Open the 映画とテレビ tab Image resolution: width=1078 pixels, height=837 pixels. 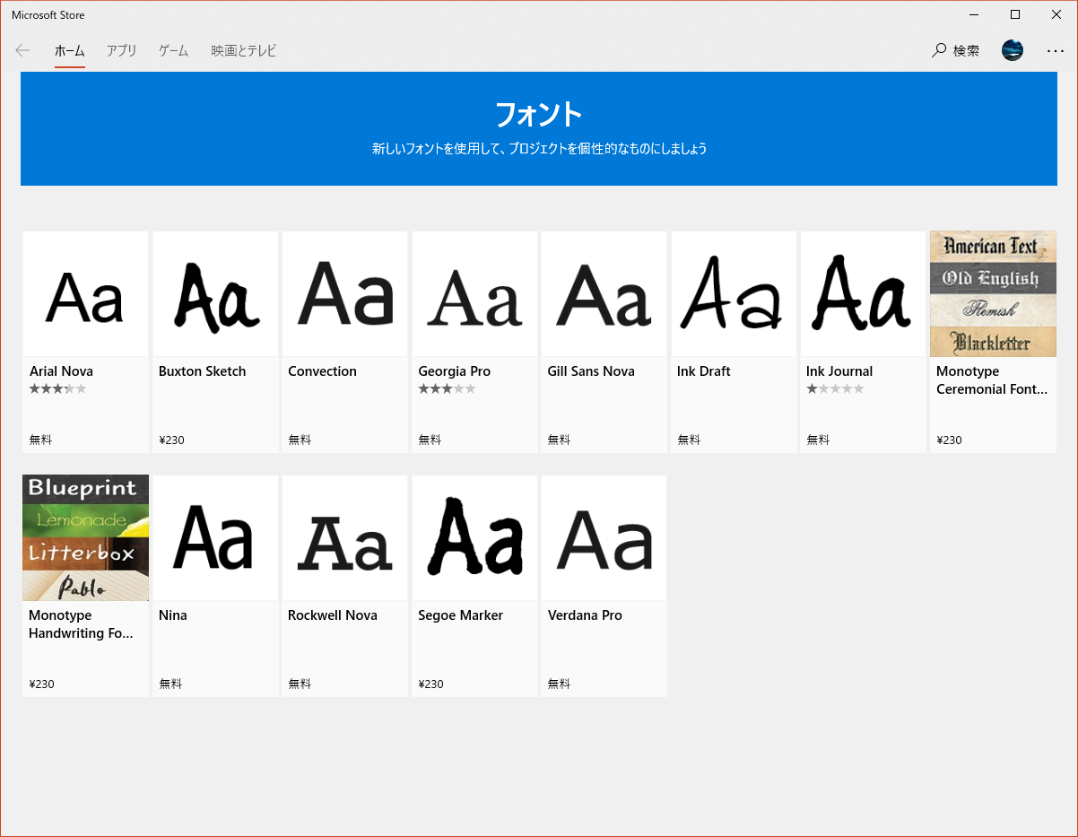(x=243, y=51)
